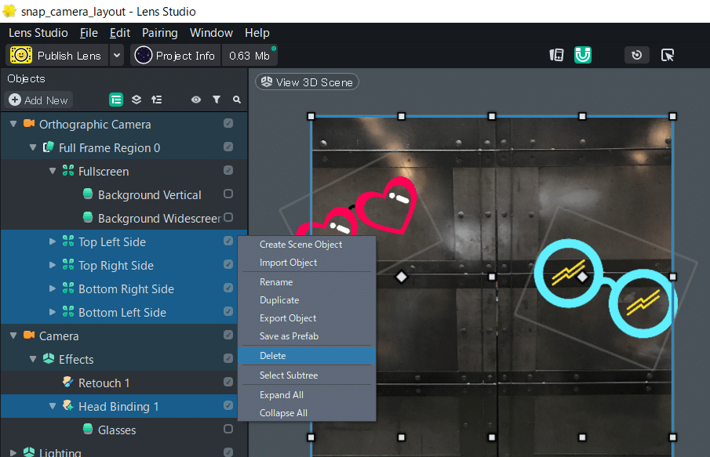Enable the Background Vertical checkbox
The height and width of the screenshot is (457, 710).
[228, 194]
